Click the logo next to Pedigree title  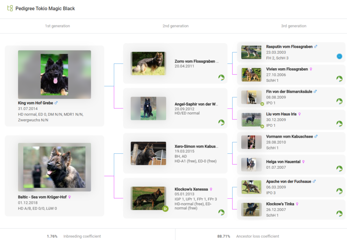coord(10,8)
